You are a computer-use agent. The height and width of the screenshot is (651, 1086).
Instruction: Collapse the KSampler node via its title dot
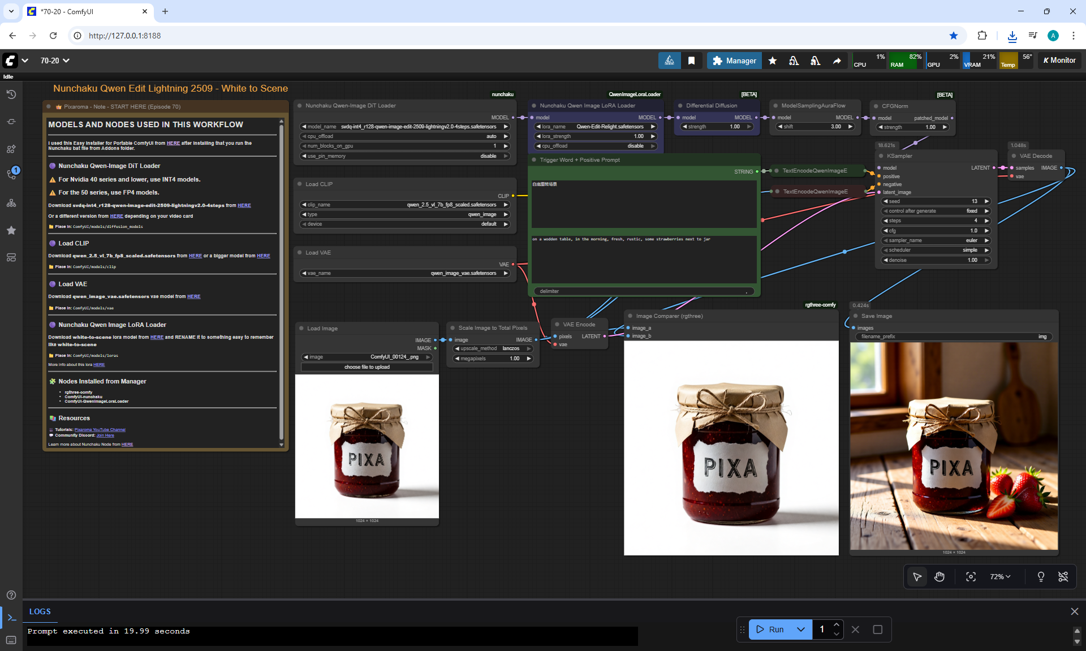881,156
